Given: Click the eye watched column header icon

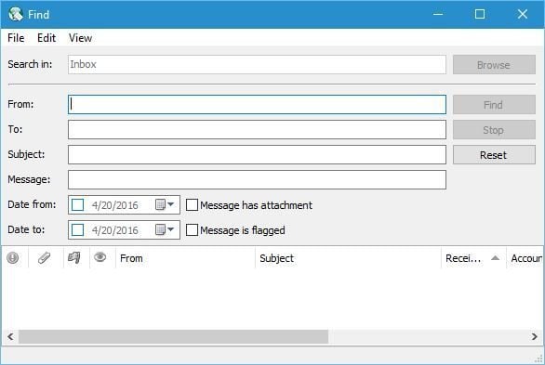Looking at the screenshot, I should point(100,257).
